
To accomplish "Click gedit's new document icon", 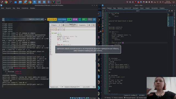I will pyautogui.click(x=64, y=25).
